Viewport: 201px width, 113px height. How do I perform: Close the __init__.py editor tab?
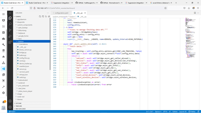click(x=85, y=13)
